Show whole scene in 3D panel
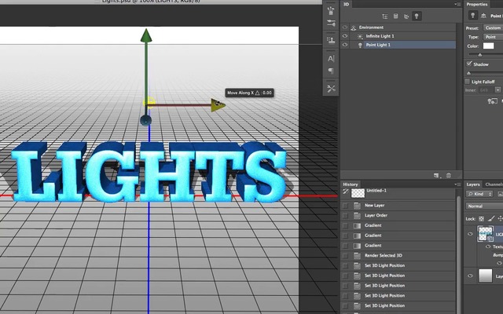503x314 pixels. click(x=384, y=16)
